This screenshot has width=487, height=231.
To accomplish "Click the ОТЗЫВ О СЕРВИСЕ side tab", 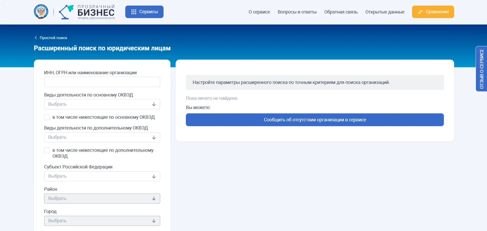I will coord(482,68).
